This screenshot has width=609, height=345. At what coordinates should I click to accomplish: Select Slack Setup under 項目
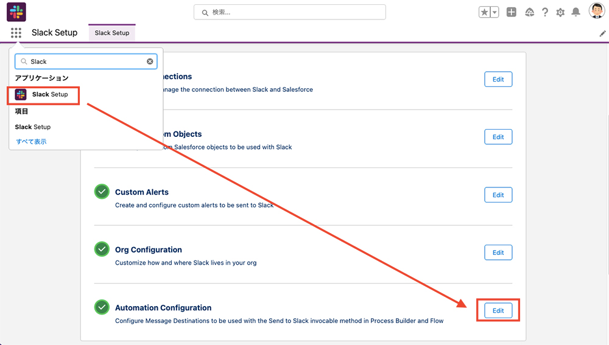pyautogui.click(x=33, y=127)
